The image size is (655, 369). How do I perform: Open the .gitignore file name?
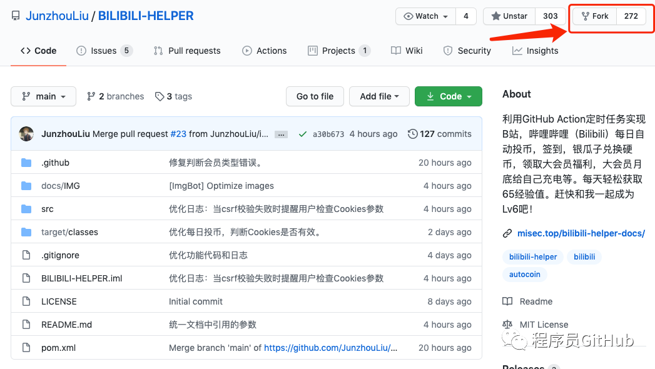60,255
